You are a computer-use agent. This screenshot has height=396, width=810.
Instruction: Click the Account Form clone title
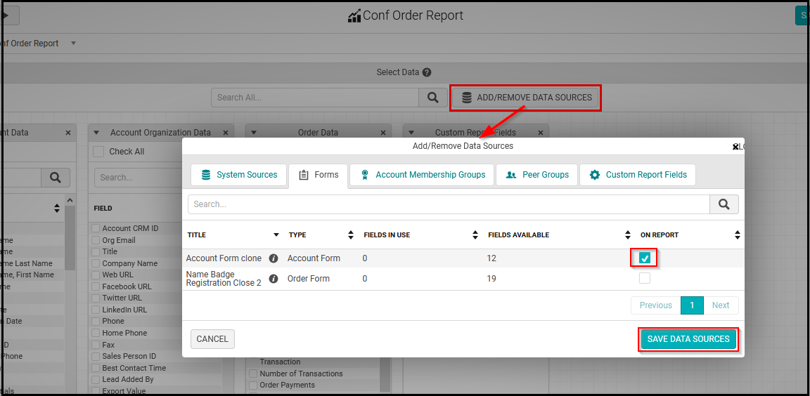[x=224, y=258]
